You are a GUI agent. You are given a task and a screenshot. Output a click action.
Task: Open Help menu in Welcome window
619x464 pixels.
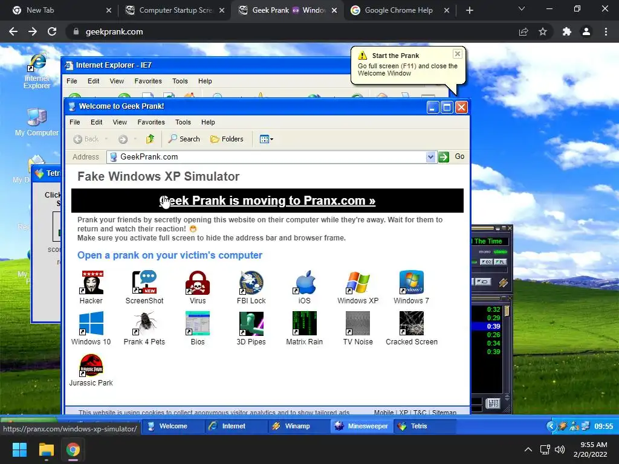coord(208,122)
